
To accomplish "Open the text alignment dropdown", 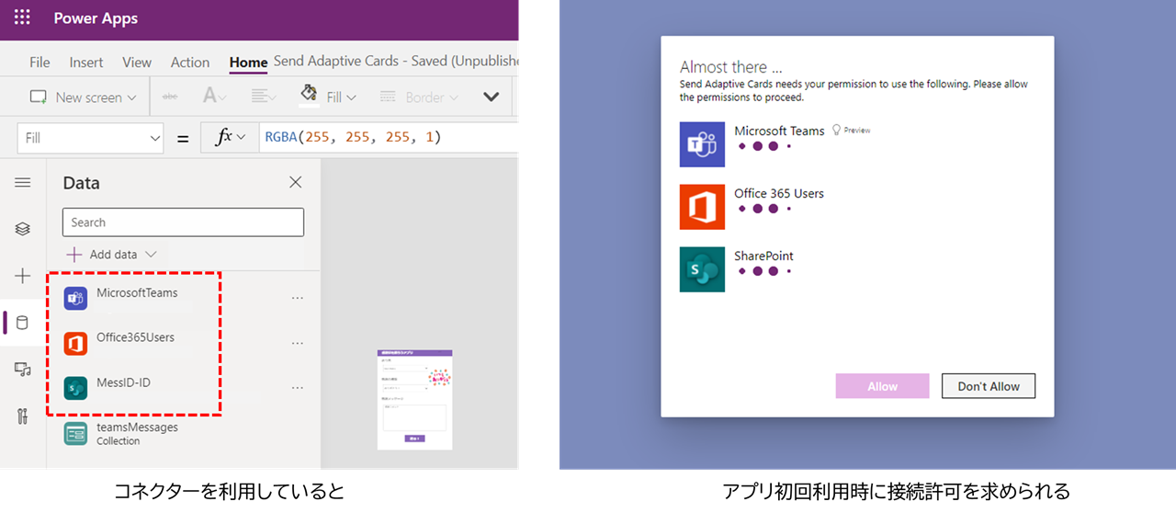I will coord(265,97).
